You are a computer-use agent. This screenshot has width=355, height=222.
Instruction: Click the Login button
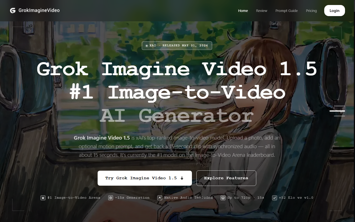click(x=334, y=11)
